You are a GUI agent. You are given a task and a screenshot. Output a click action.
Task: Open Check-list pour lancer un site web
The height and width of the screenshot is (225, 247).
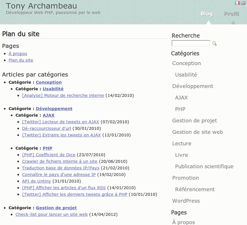(52, 214)
